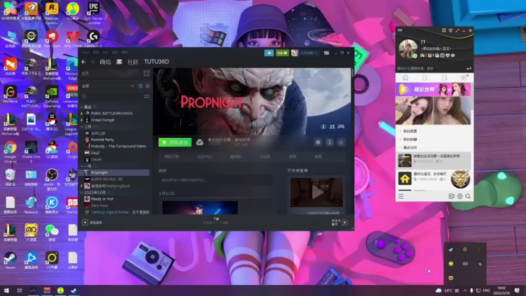Open YY home tab icon

[405, 78]
